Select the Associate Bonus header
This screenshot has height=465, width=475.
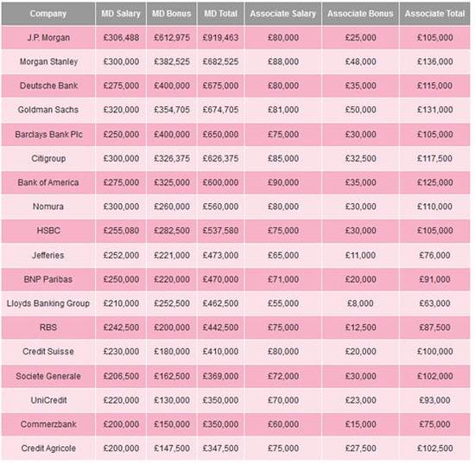point(360,14)
